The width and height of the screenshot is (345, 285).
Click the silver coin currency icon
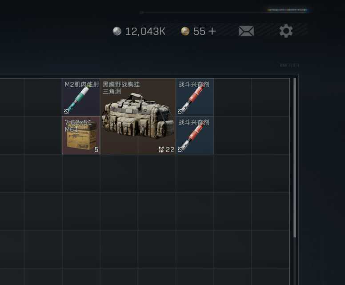point(117,31)
